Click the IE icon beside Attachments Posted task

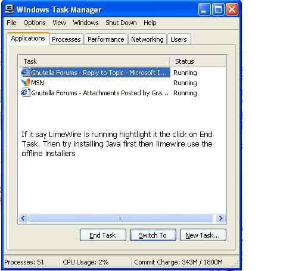pyautogui.click(x=26, y=93)
